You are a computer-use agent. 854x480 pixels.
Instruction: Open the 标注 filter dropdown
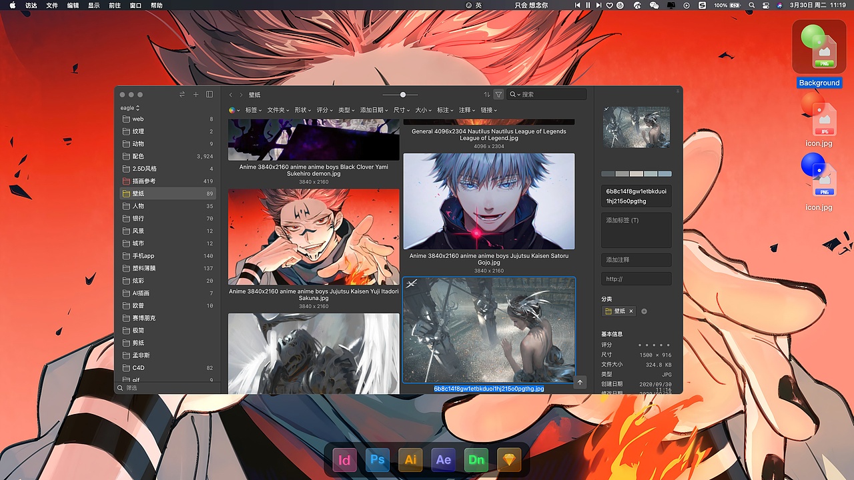point(446,110)
